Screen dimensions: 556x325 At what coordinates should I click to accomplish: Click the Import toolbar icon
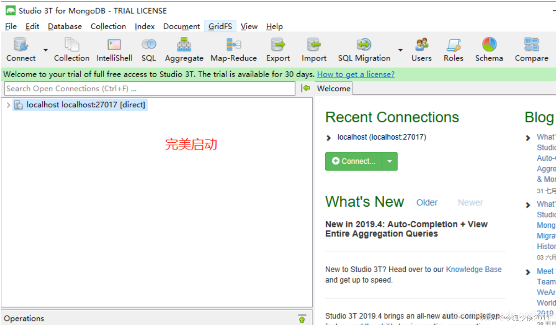tap(314, 45)
